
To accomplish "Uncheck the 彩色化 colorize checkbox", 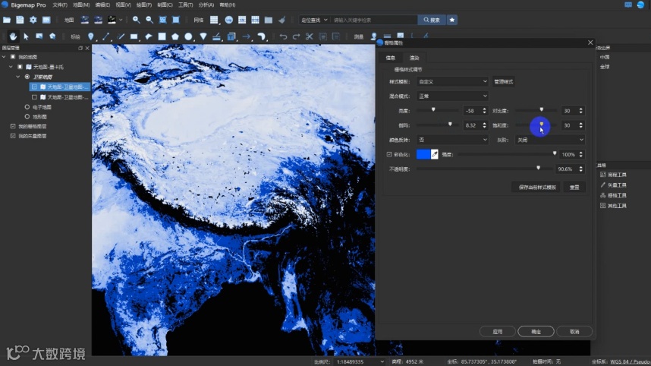I will (389, 154).
